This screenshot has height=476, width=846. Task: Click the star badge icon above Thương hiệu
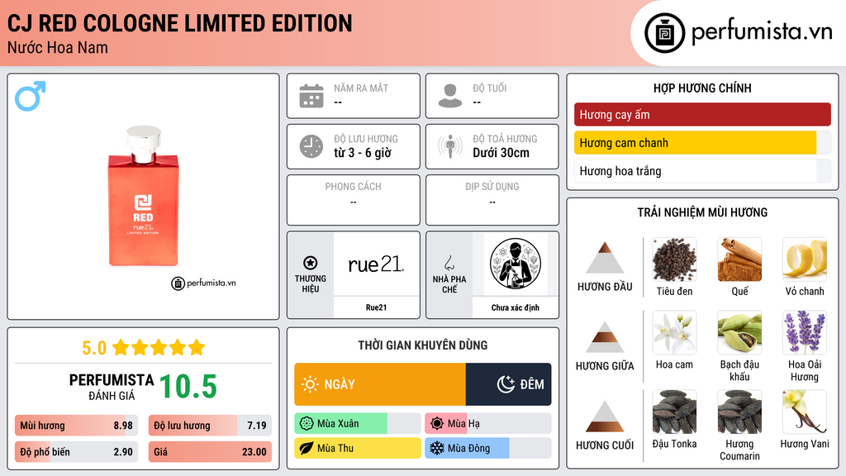click(311, 263)
